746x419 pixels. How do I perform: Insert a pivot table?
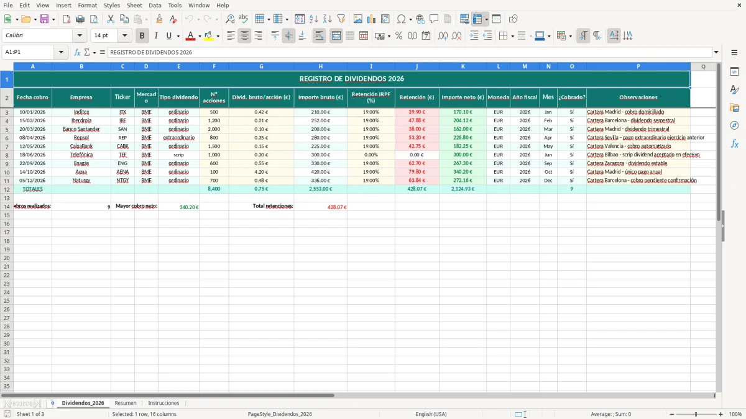pyautogui.click(x=385, y=19)
